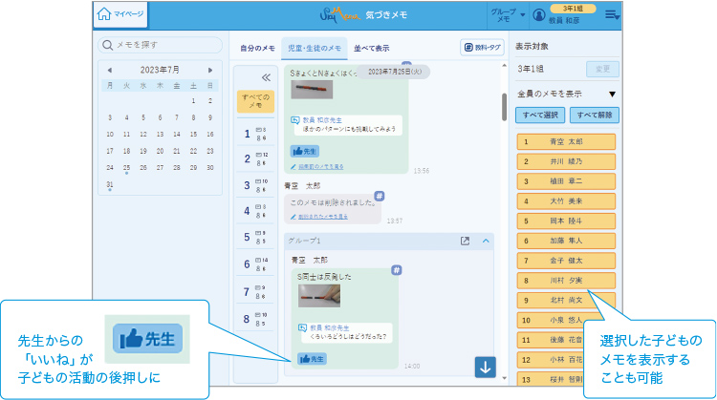This screenshot has height=400, width=717.
Task: Toggle student 青空 太郎 in the list
Action: click(565, 141)
